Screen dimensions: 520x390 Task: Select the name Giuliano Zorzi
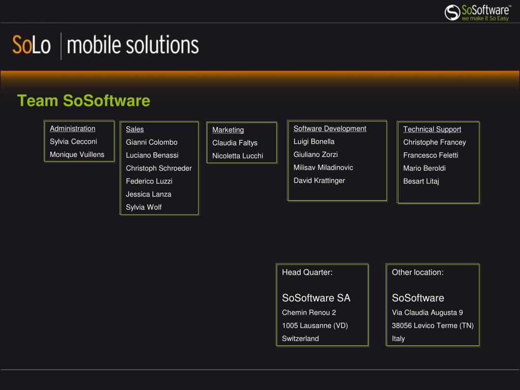point(316,154)
